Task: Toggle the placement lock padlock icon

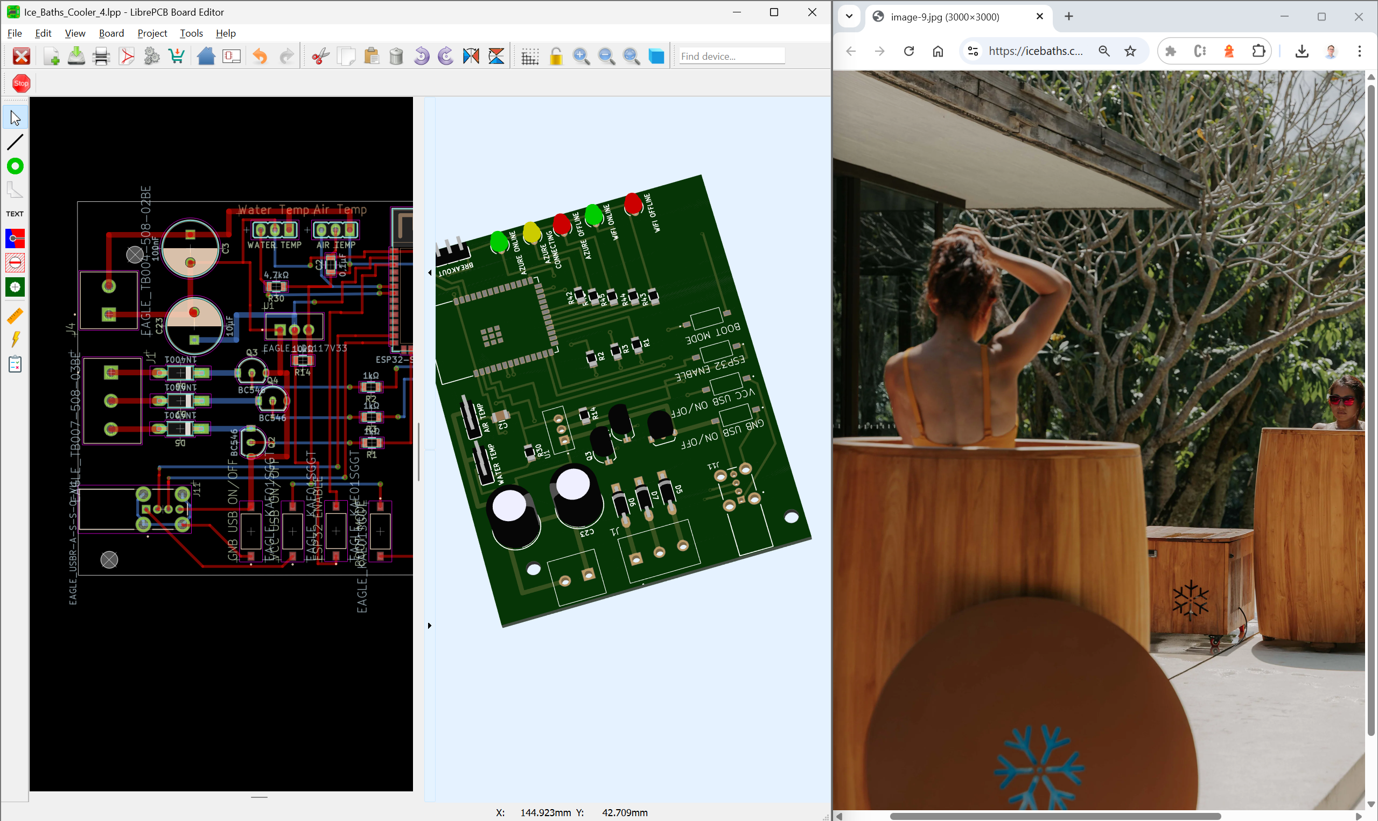Action: (x=556, y=56)
